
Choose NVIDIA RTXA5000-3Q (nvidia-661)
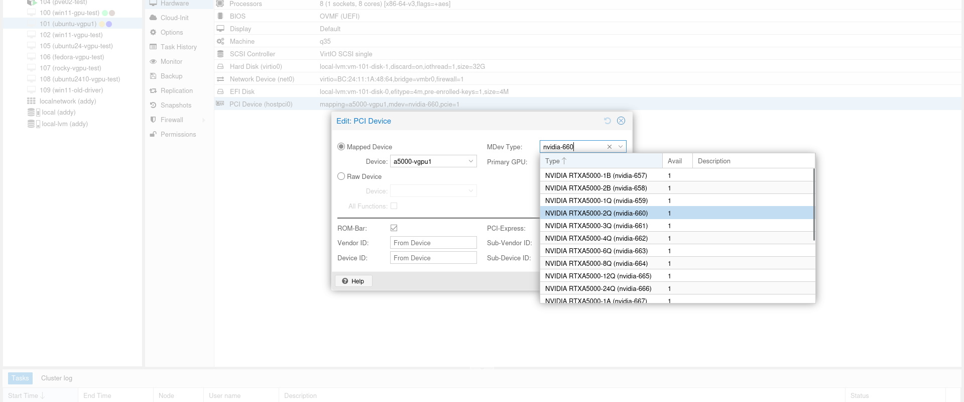(x=676, y=226)
